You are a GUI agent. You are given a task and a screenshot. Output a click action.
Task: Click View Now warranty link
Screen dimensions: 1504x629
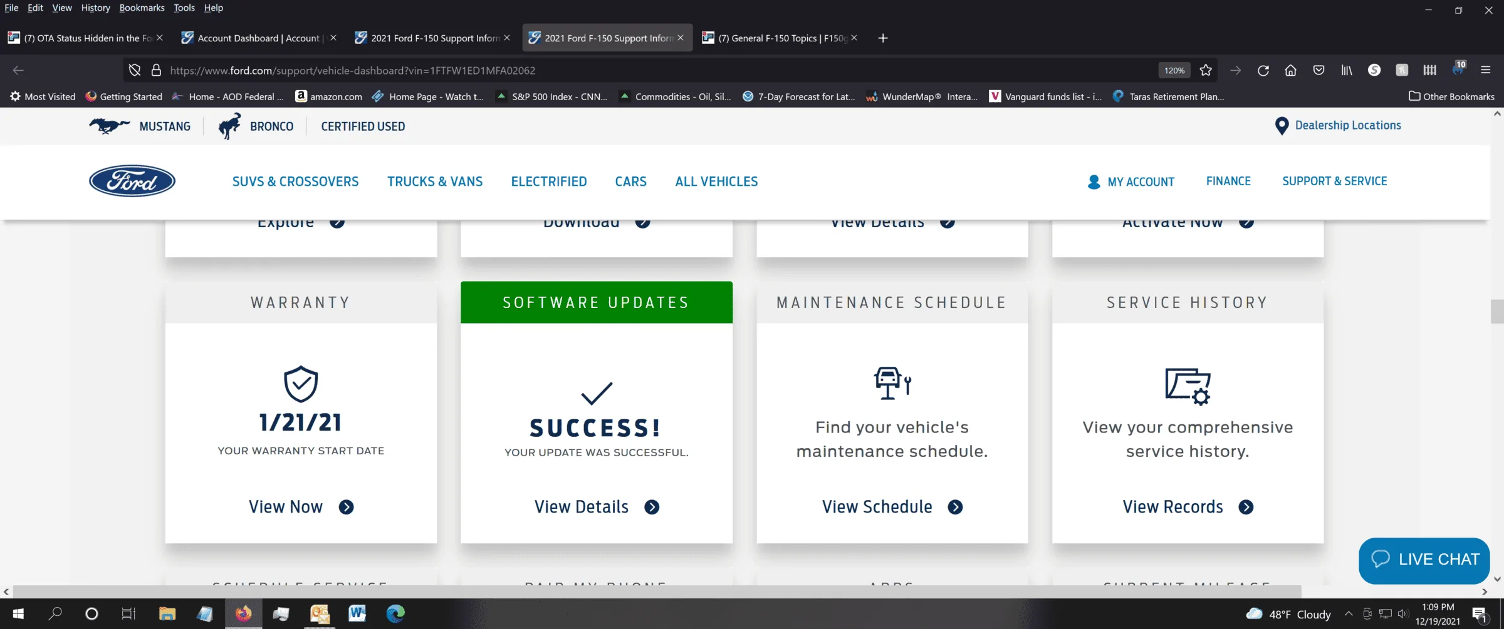click(286, 507)
